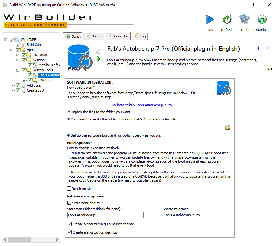Enable the Run from ram option

pos(69,189)
